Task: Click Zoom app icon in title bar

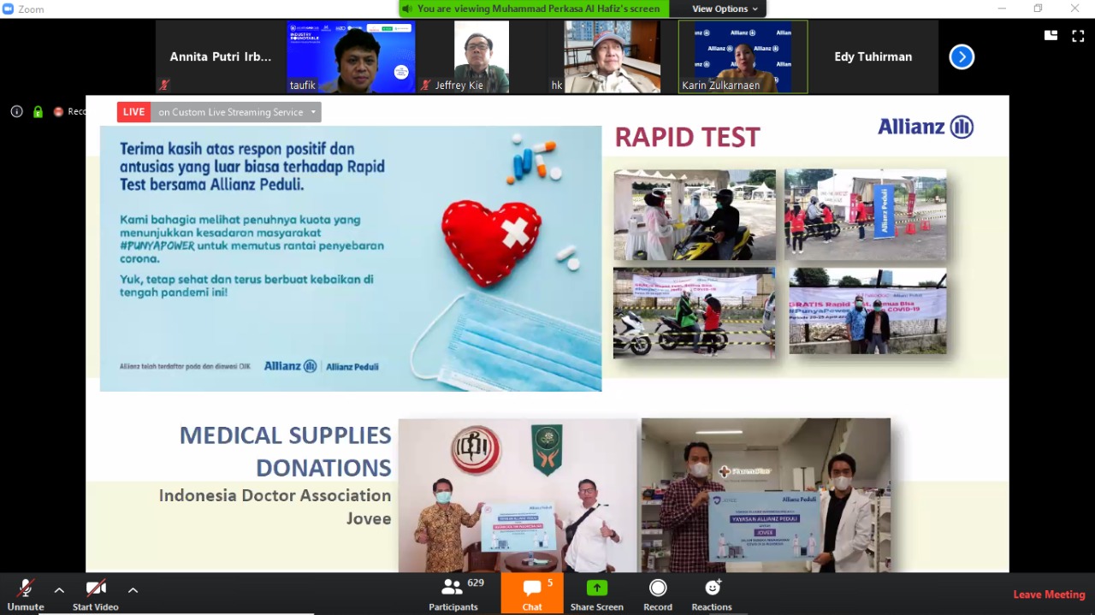Action: [x=9, y=9]
